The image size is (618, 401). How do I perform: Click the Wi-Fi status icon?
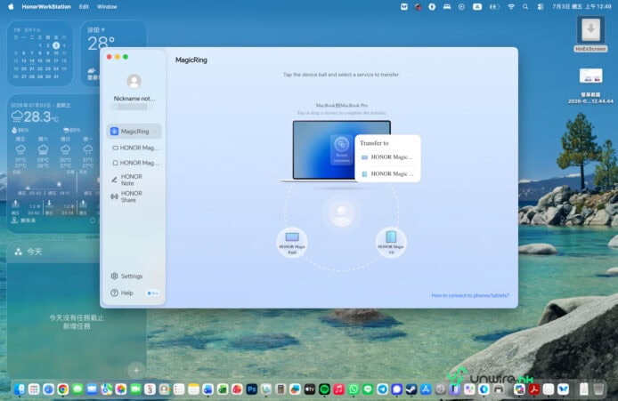click(511, 7)
